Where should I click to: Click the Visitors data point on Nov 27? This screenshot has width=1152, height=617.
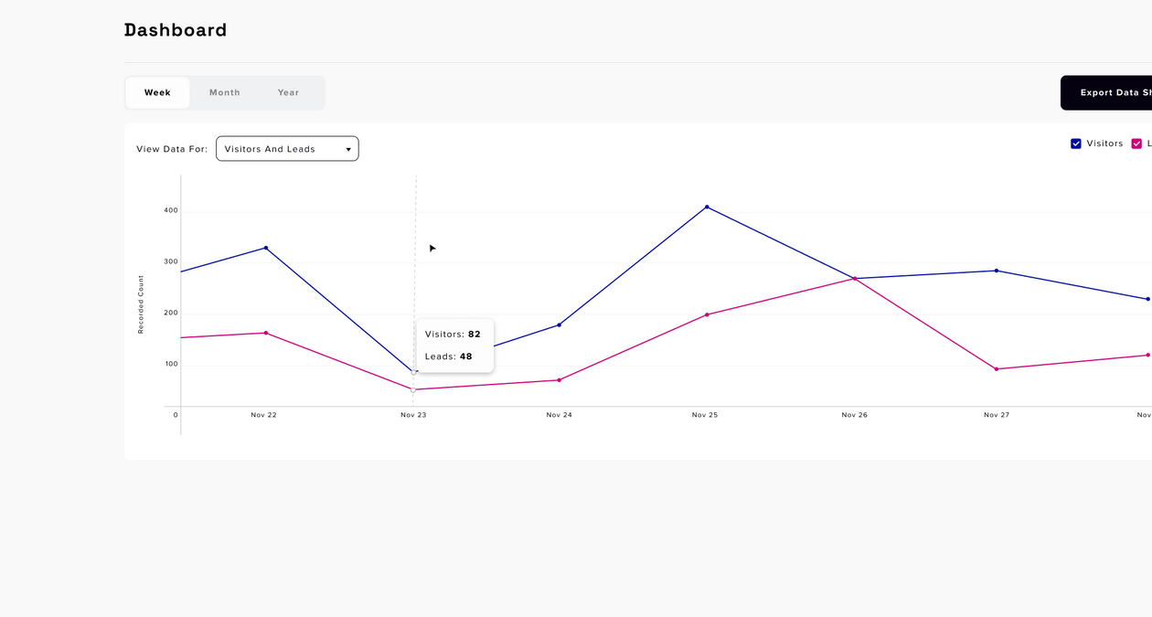(996, 271)
